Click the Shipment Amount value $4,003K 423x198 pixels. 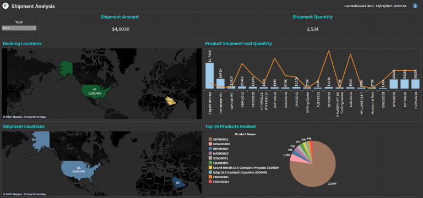tap(121, 29)
